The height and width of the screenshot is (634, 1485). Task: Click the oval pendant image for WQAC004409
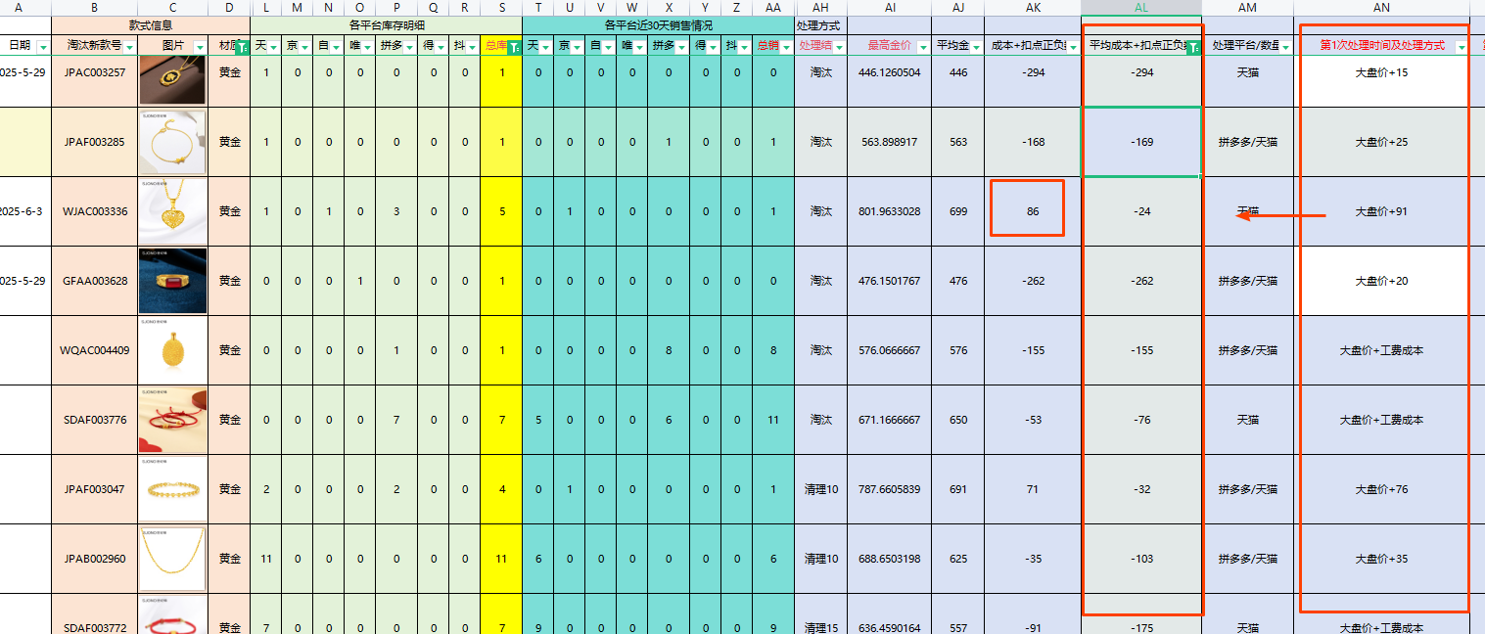pos(172,350)
